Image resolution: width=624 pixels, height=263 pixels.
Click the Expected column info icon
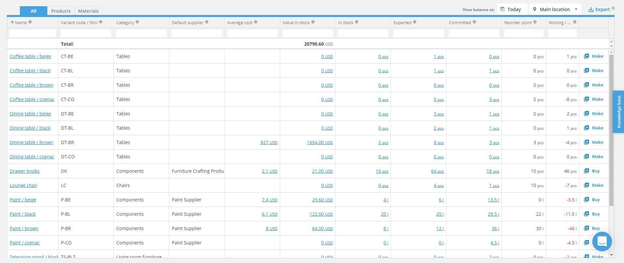pyautogui.click(x=415, y=22)
